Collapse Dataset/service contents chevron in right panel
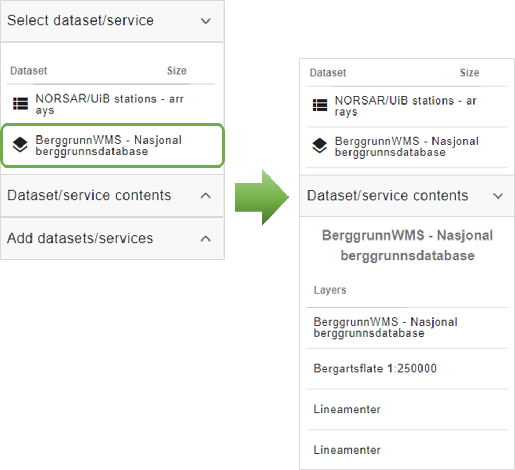 pyautogui.click(x=498, y=196)
